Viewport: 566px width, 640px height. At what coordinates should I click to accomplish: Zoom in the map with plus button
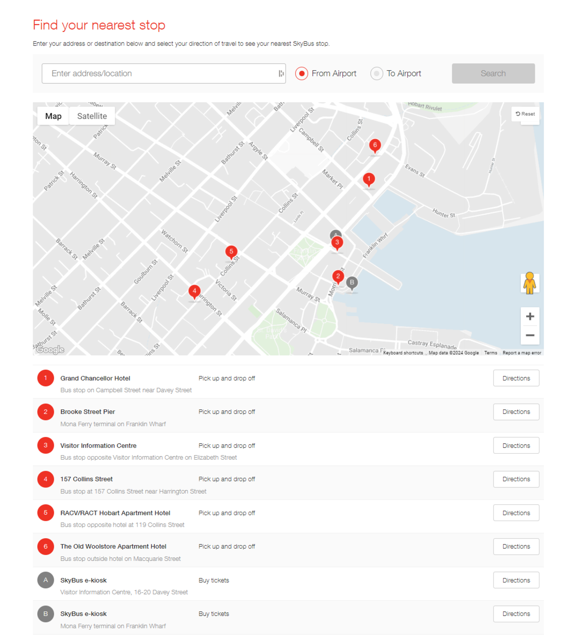[530, 317]
